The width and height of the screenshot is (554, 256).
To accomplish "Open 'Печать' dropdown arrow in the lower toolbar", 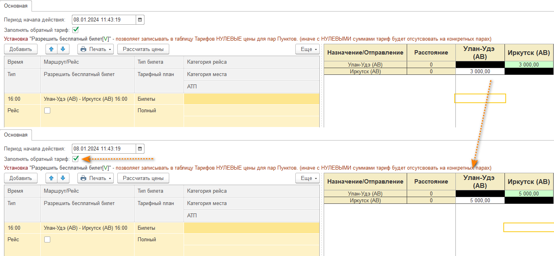I will coord(110,178).
